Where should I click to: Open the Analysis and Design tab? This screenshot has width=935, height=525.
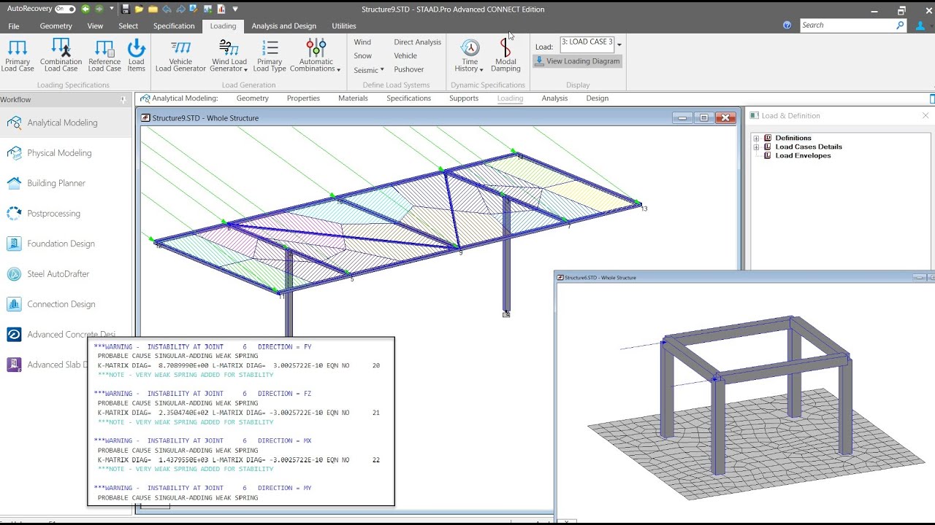coord(283,26)
